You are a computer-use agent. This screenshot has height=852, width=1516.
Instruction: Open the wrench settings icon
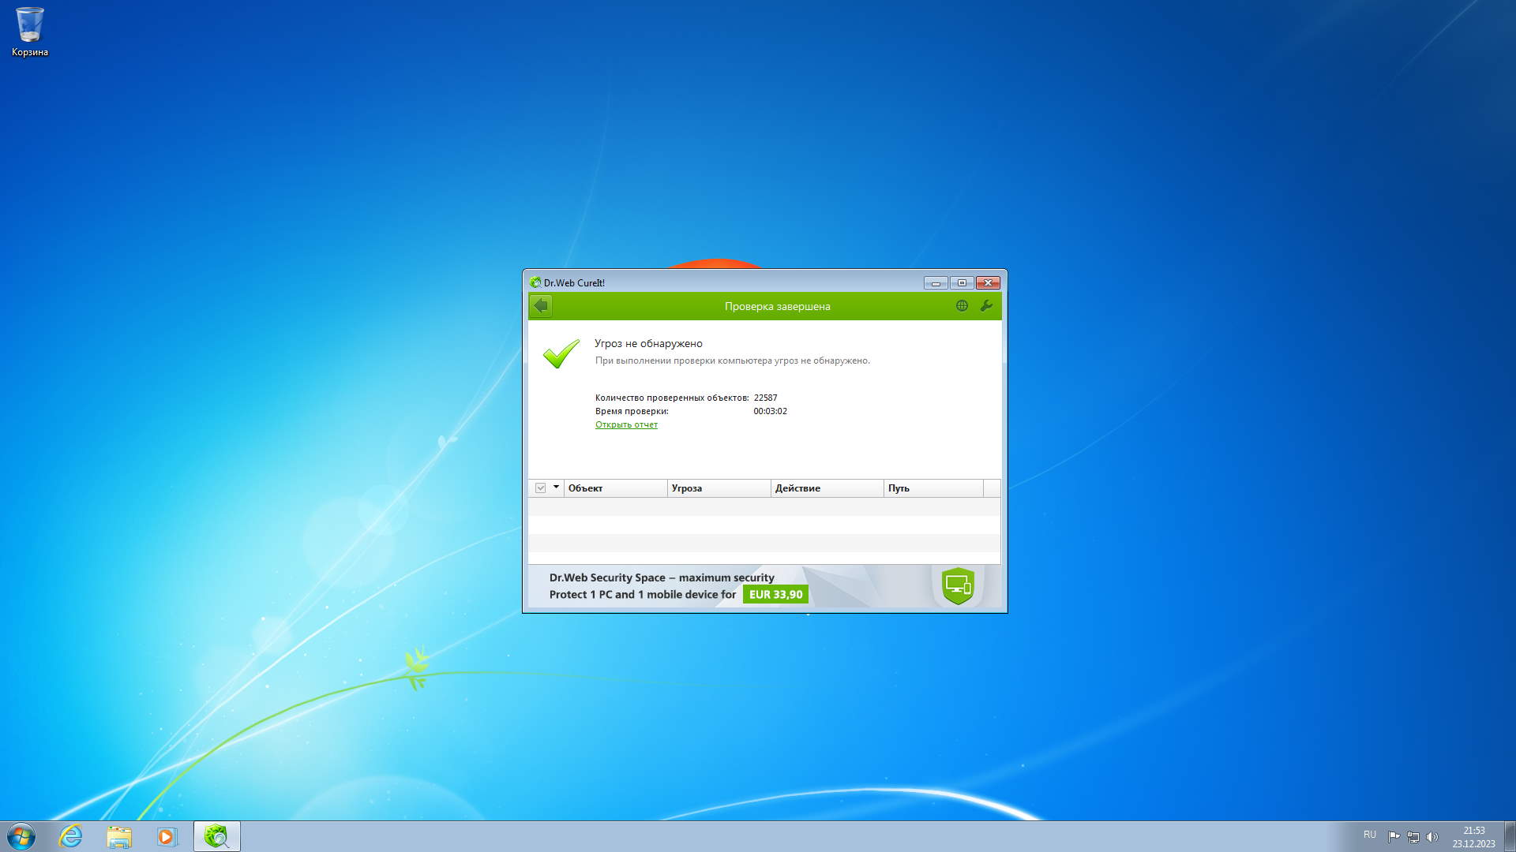pos(986,306)
